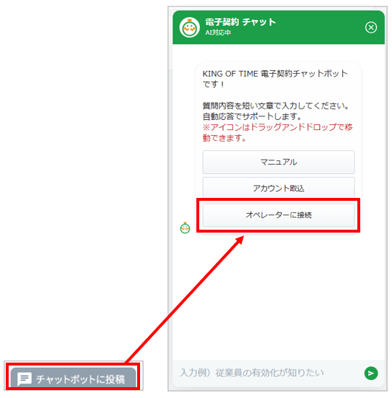Click small mascot icon beside bot message
This screenshot has width=392, height=398.
pyautogui.click(x=185, y=228)
